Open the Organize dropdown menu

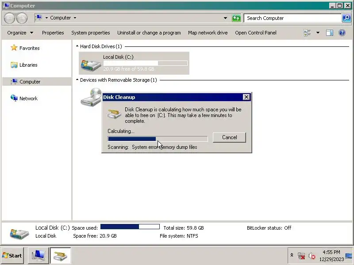[20, 33]
